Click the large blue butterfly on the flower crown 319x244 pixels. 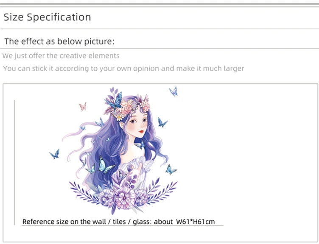point(114,100)
